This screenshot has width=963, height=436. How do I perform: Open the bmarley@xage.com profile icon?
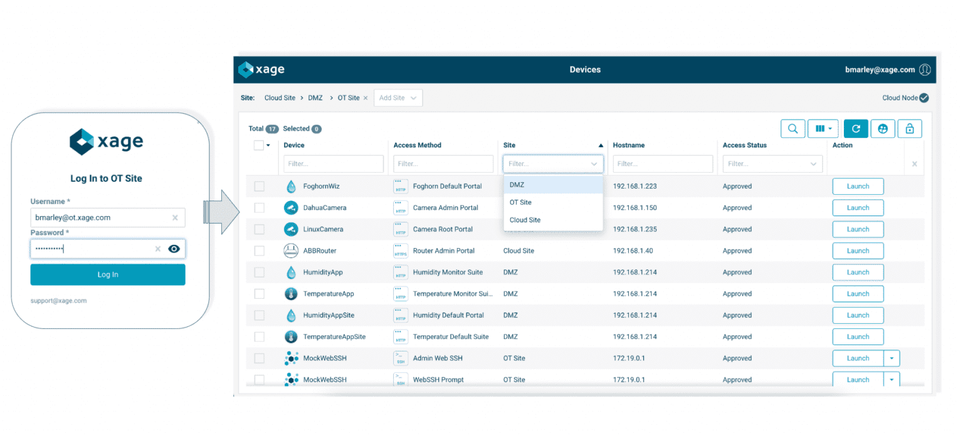coord(925,70)
